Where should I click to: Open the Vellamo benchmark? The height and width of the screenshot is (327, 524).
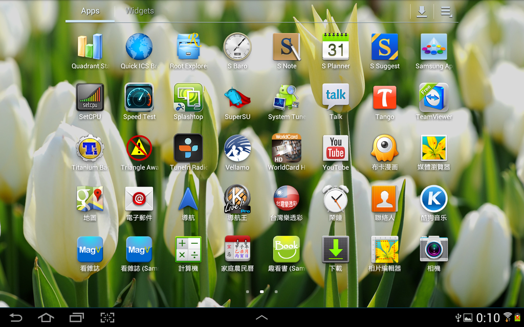(237, 148)
